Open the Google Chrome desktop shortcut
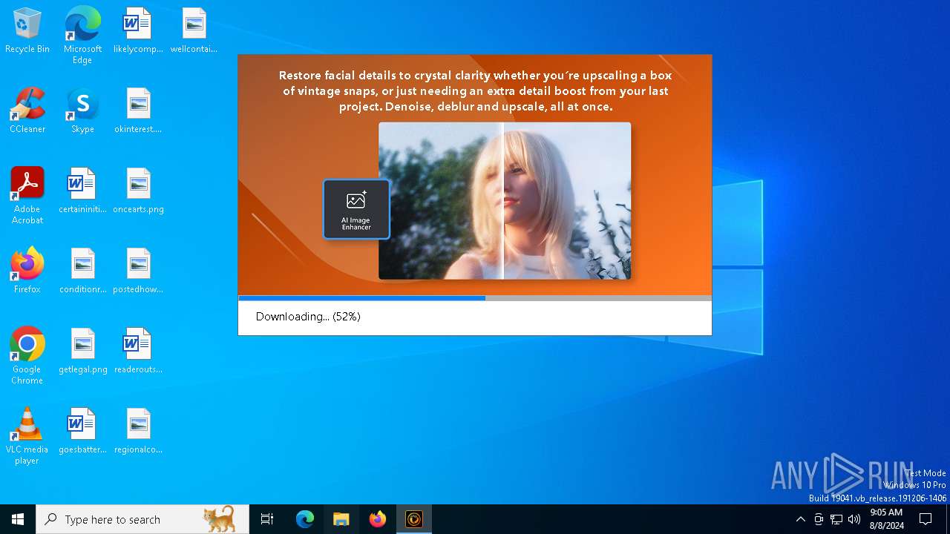This screenshot has height=534, width=950. pyautogui.click(x=27, y=356)
